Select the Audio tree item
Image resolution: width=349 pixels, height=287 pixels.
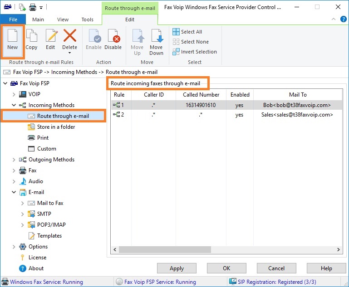35,181
